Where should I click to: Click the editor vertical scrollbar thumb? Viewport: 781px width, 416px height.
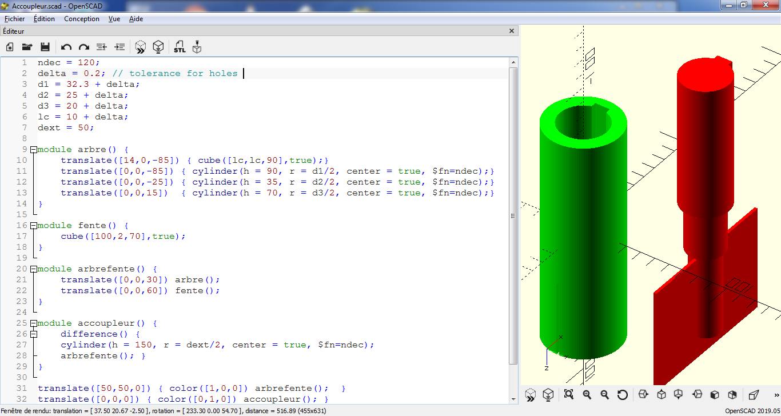(x=513, y=216)
